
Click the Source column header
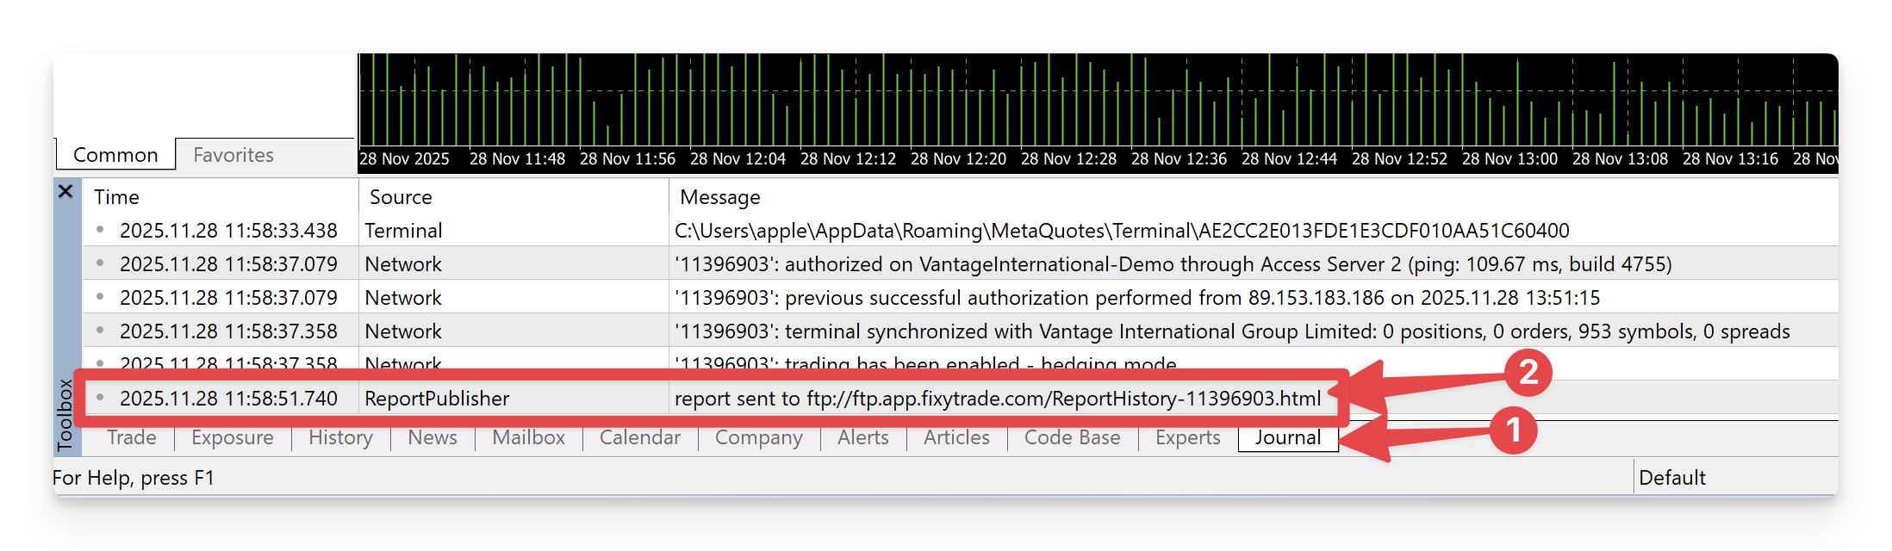pos(401,197)
